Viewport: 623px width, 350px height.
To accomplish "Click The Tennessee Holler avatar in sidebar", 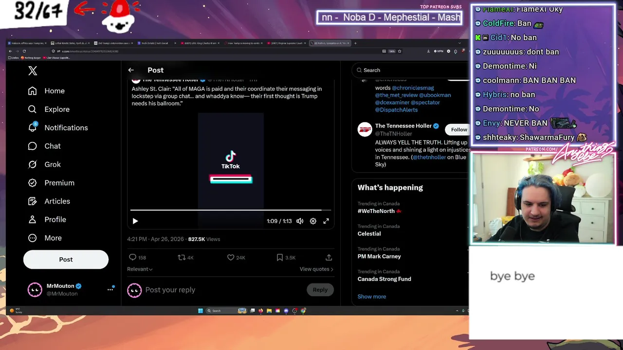I will [x=365, y=129].
